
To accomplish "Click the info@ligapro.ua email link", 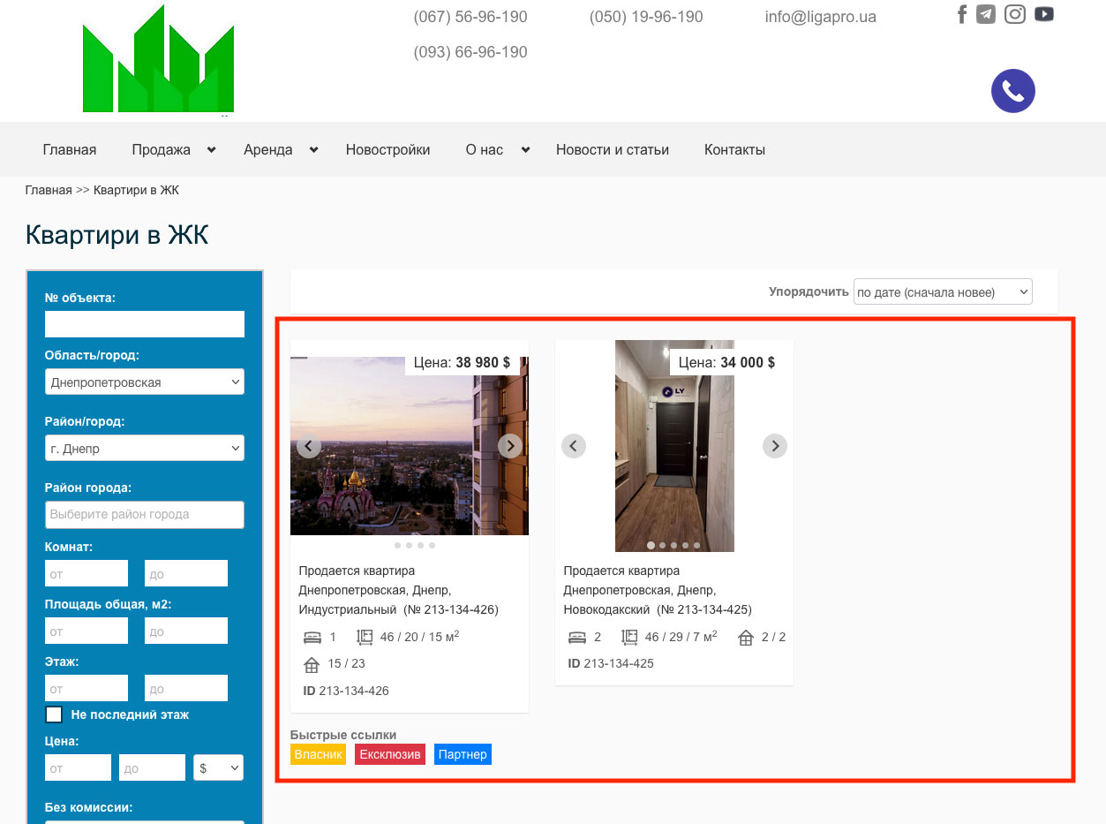I will click(821, 17).
